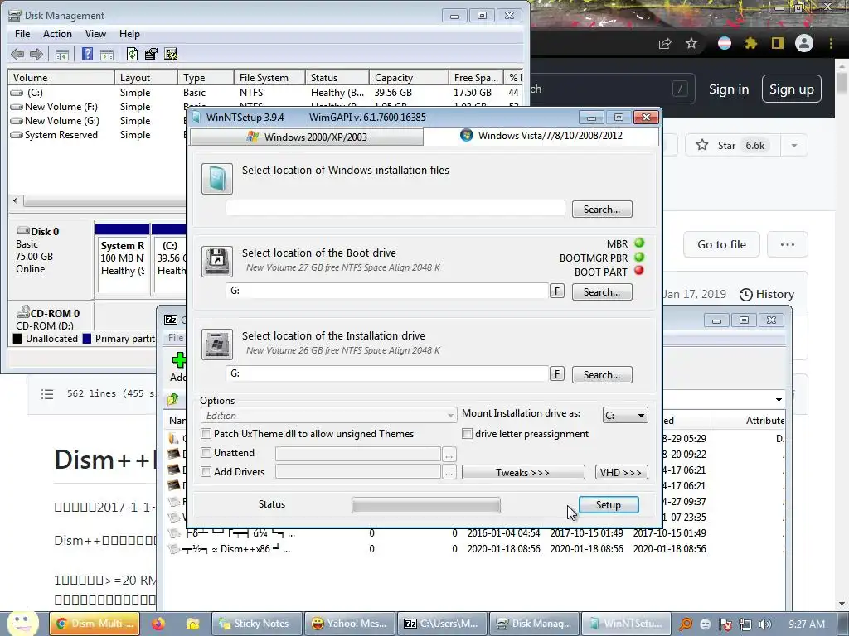Click Show/Hide Console Tree icon in Disk Management
Screen dimensions: 849x636
pyautogui.click(x=62, y=54)
